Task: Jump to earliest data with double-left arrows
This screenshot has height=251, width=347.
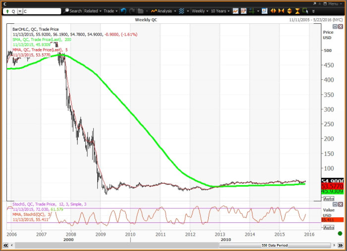Action: pos(6,245)
